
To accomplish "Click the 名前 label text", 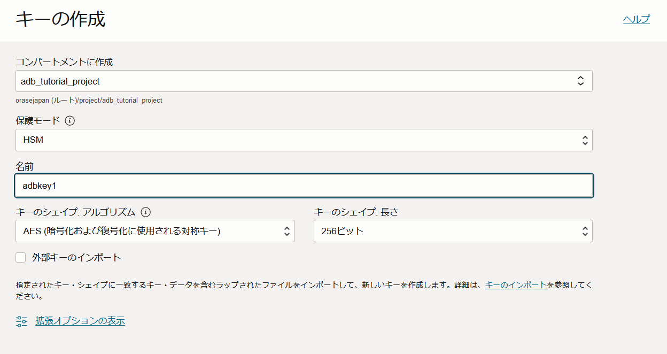I will click(x=25, y=167).
